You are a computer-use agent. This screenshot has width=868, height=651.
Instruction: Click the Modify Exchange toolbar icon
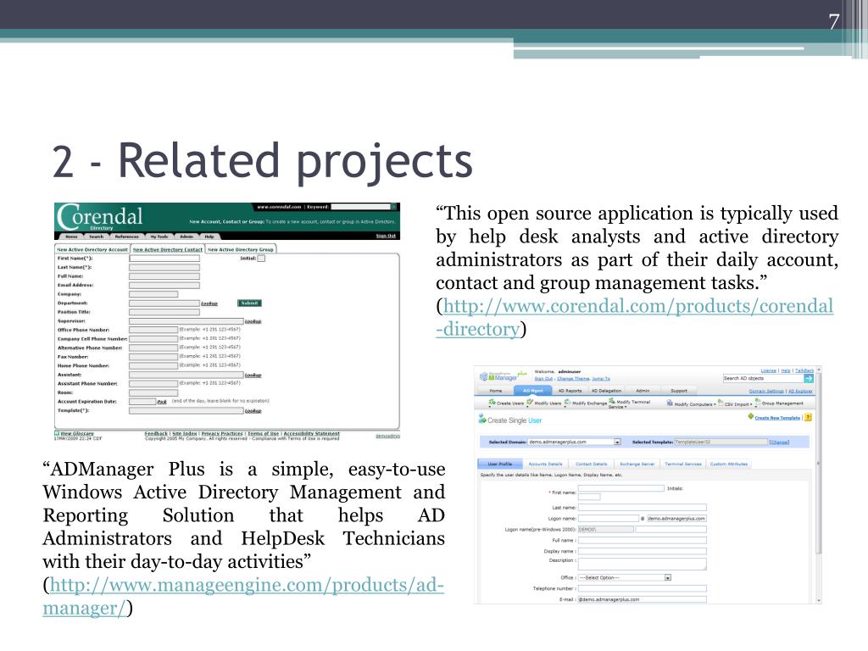coord(567,403)
